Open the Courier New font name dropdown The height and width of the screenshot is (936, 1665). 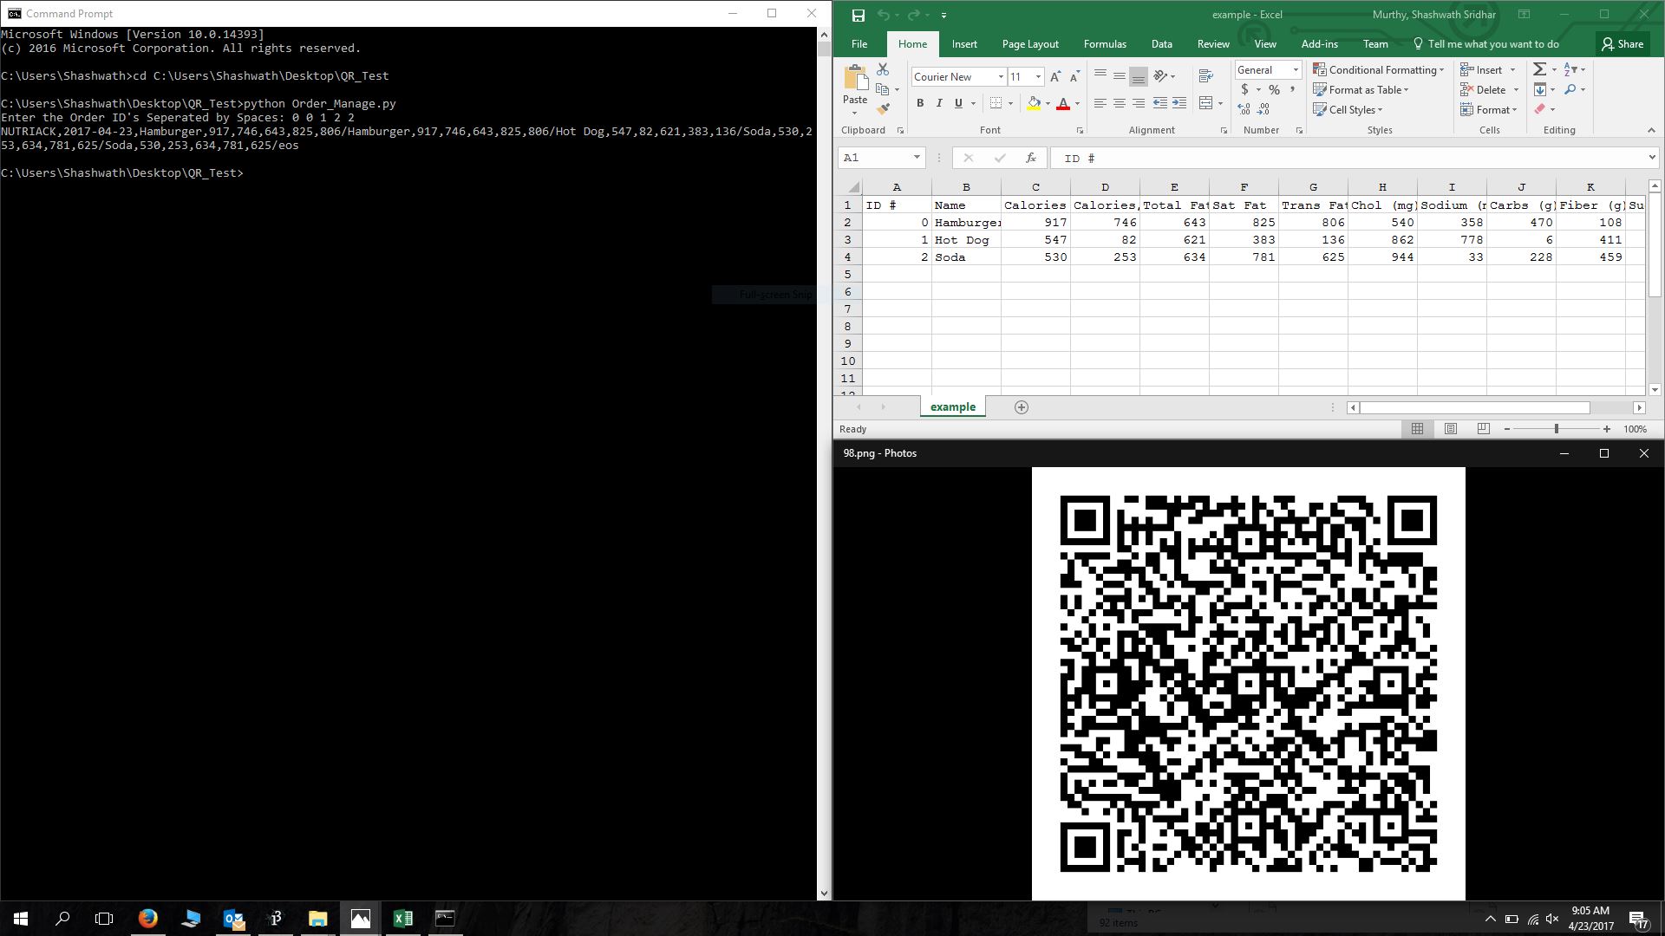coord(1001,77)
